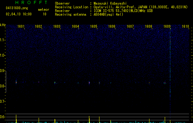193x123 pixels.
Task: Click time axis marker 1608
Action: [x=149, y=26]
